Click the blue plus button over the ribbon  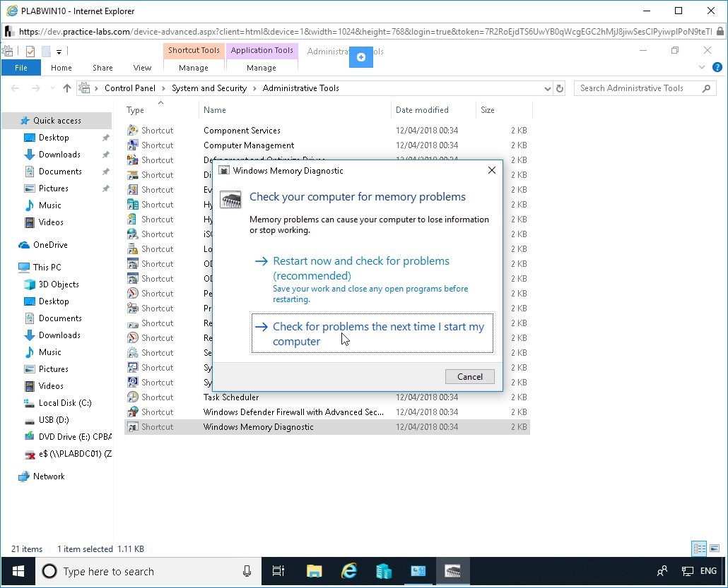coord(361,57)
